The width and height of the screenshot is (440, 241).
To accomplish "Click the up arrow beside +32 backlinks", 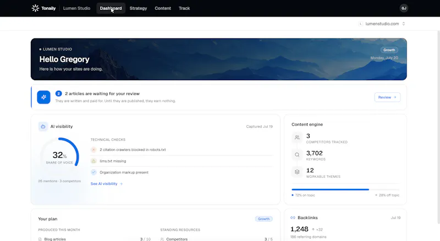I will pos(313,229).
